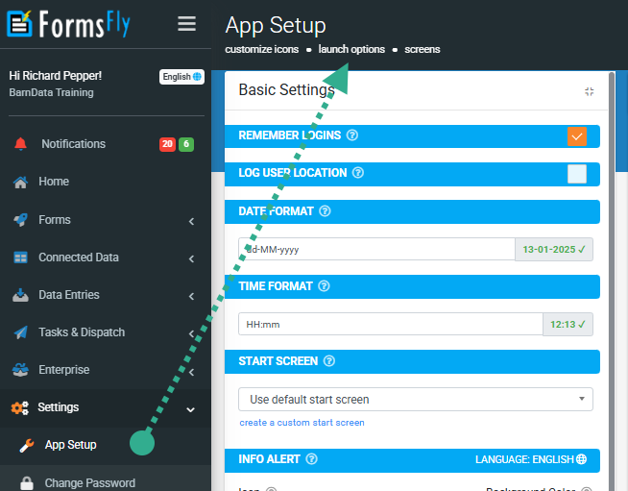Click the 13-01-2025 date preview
The width and height of the screenshot is (628, 491).
click(x=554, y=249)
